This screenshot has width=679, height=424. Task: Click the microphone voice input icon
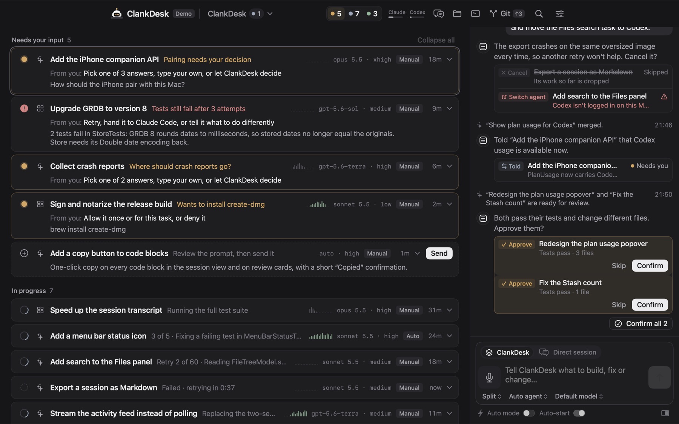coord(489,377)
